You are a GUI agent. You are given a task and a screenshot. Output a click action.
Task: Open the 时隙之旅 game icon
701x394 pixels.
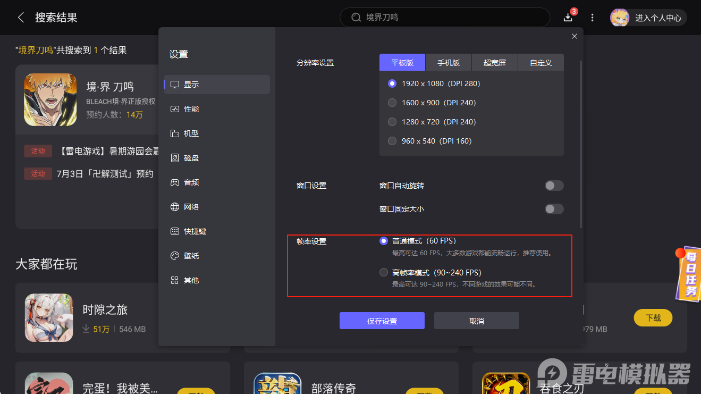tap(49, 317)
